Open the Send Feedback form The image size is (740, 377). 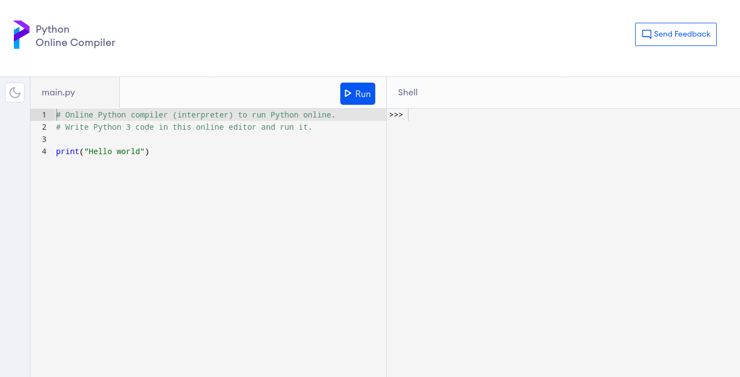676,34
